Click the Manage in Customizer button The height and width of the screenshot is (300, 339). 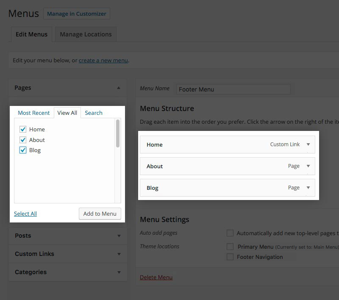76,14
